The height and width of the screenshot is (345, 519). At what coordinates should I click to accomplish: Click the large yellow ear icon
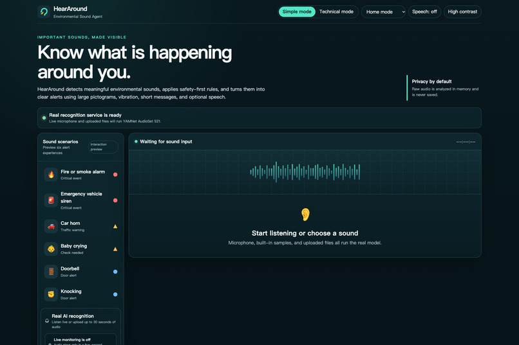[x=305, y=215]
